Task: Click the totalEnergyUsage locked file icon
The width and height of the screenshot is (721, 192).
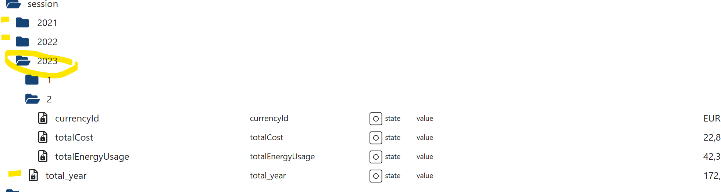Action: coord(43,156)
